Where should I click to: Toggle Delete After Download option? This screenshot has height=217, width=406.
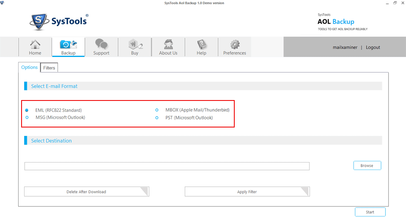[x=86, y=192]
